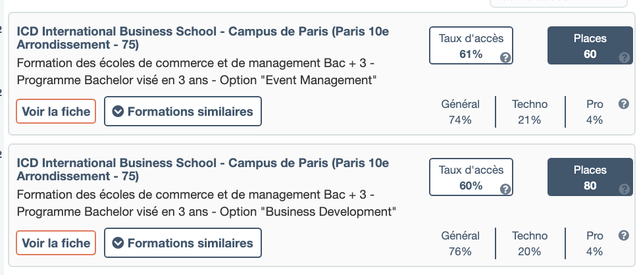This screenshot has width=637, height=275.
Task: Click the Général 76% statistic
Action: pos(461,243)
